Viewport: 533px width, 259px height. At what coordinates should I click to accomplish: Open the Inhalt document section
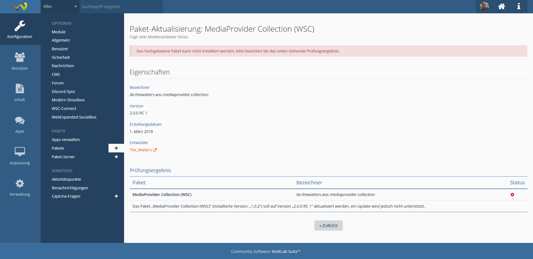pos(20,92)
